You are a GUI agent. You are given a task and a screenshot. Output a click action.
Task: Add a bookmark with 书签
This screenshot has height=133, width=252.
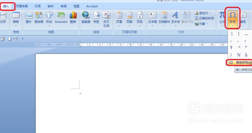click(96, 17)
